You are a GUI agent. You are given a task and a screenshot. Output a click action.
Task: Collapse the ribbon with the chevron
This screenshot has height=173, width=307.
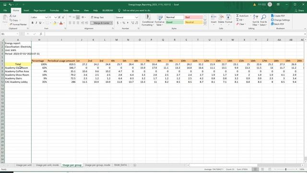(x=305, y=29)
